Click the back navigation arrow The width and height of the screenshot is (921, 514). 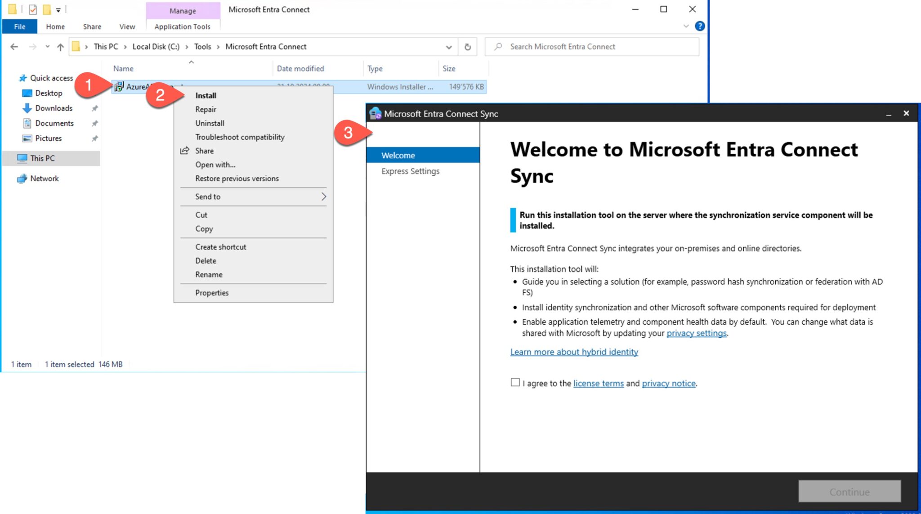(x=14, y=47)
